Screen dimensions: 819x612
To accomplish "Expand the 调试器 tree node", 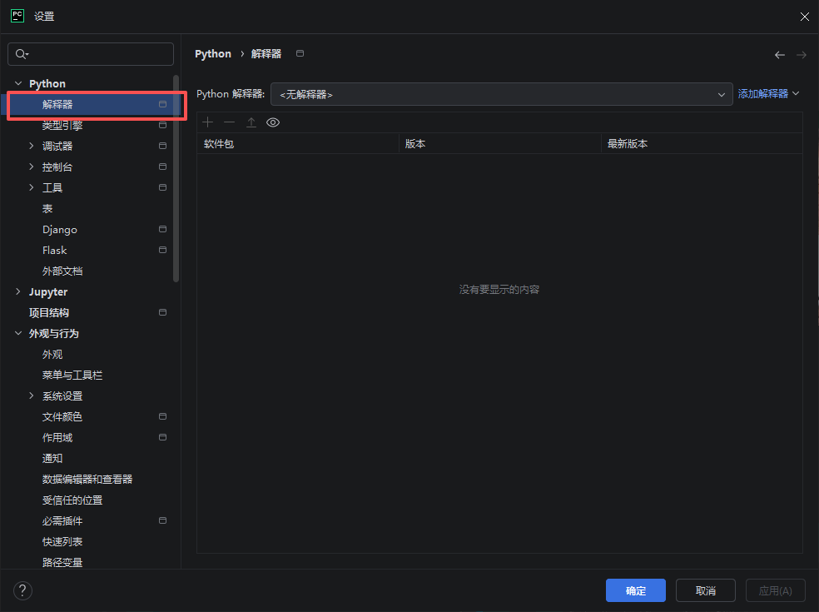I will 32,146.
